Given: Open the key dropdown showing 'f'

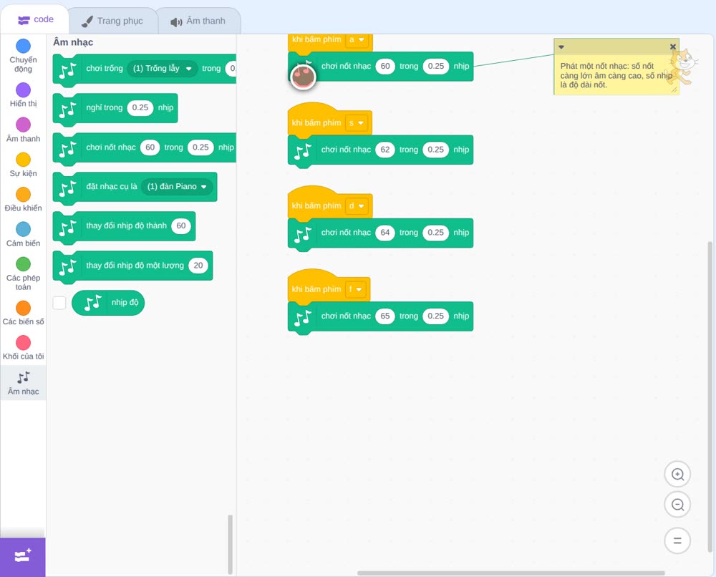Looking at the screenshot, I should pyautogui.click(x=355, y=289).
